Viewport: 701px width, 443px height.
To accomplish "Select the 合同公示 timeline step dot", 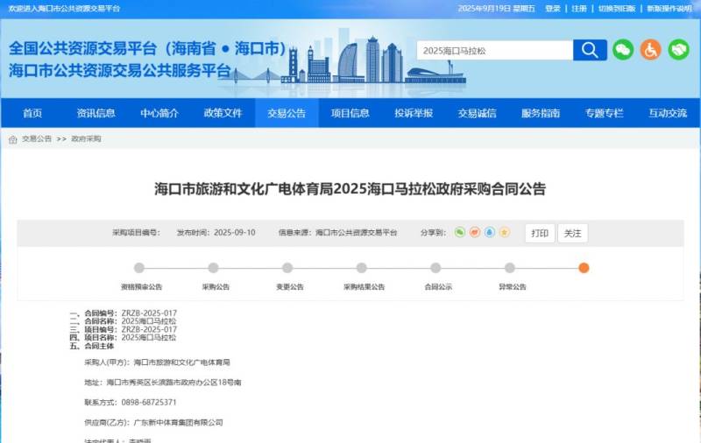I will pyautogui.click(x=435, y=268).
